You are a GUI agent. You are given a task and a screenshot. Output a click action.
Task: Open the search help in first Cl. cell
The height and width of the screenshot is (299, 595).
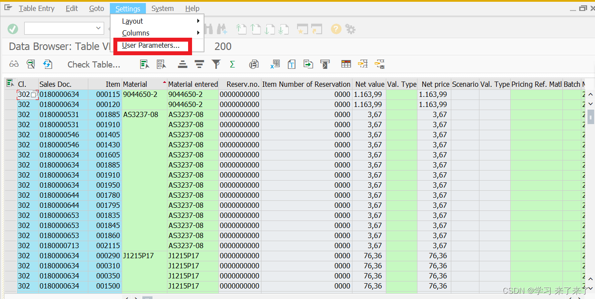pyautogui.click(x=34, y=94)
